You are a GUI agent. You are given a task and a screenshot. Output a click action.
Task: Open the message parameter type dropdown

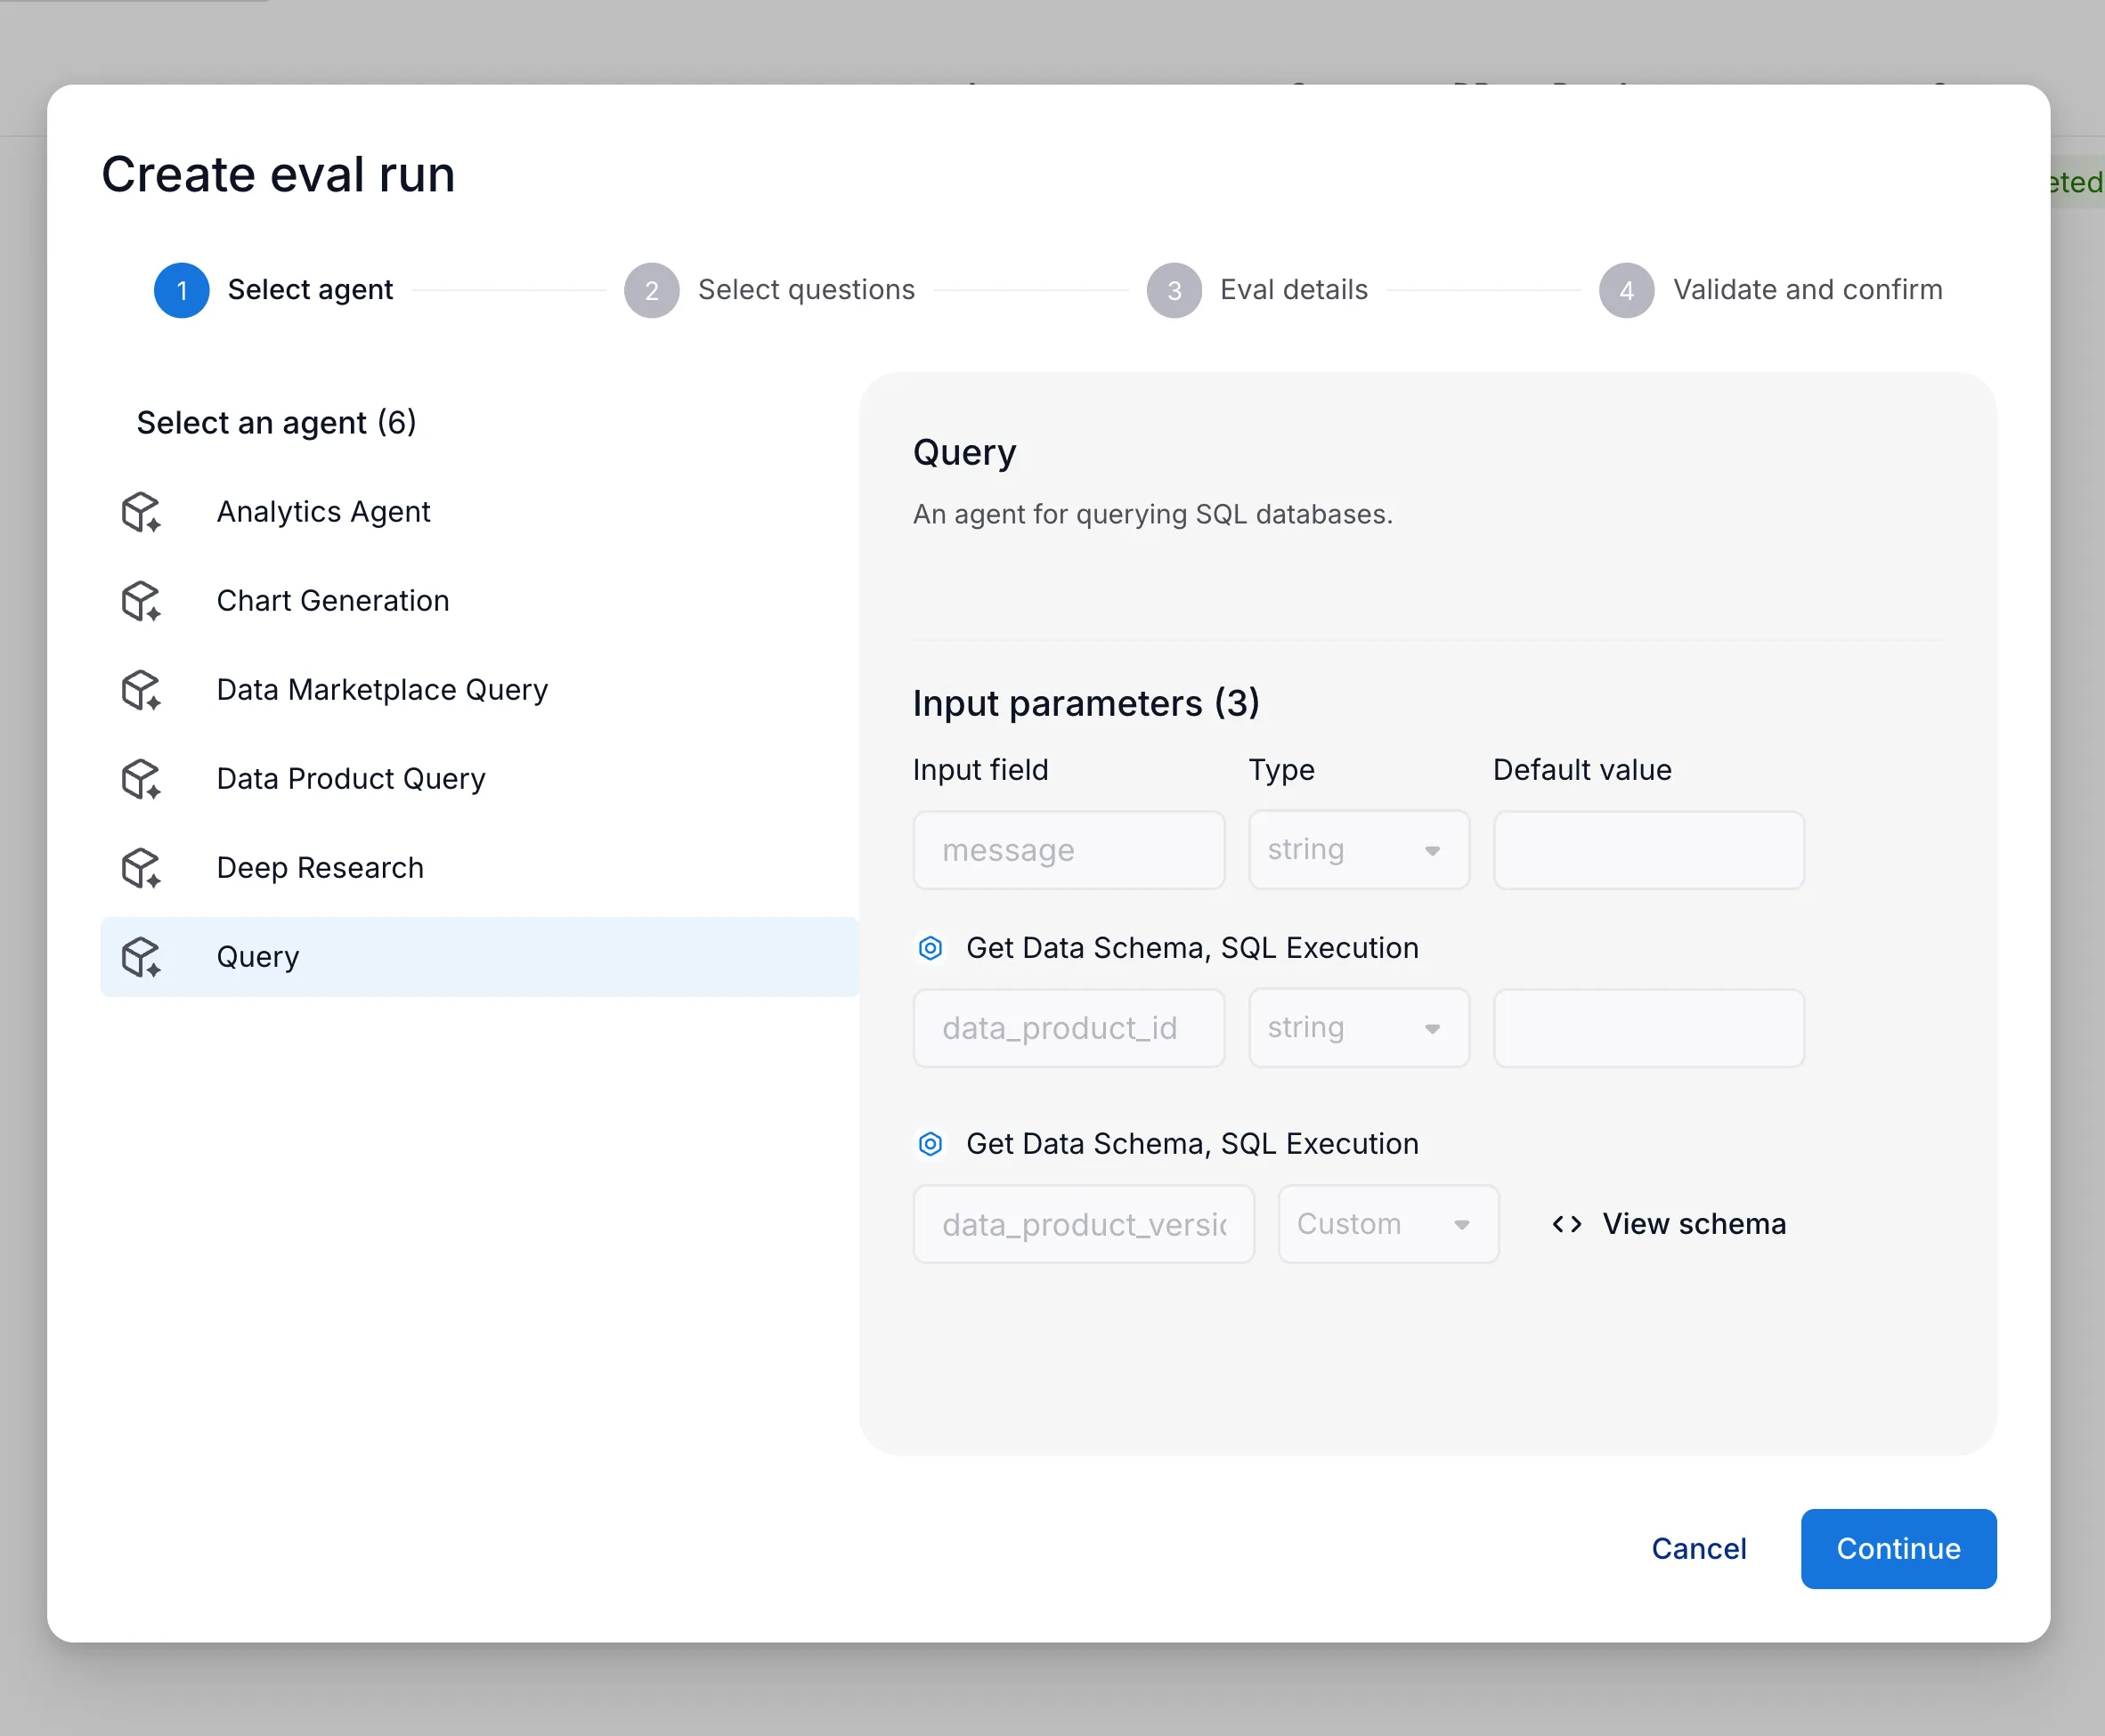pyautogui.click(x=1358, y=850)
